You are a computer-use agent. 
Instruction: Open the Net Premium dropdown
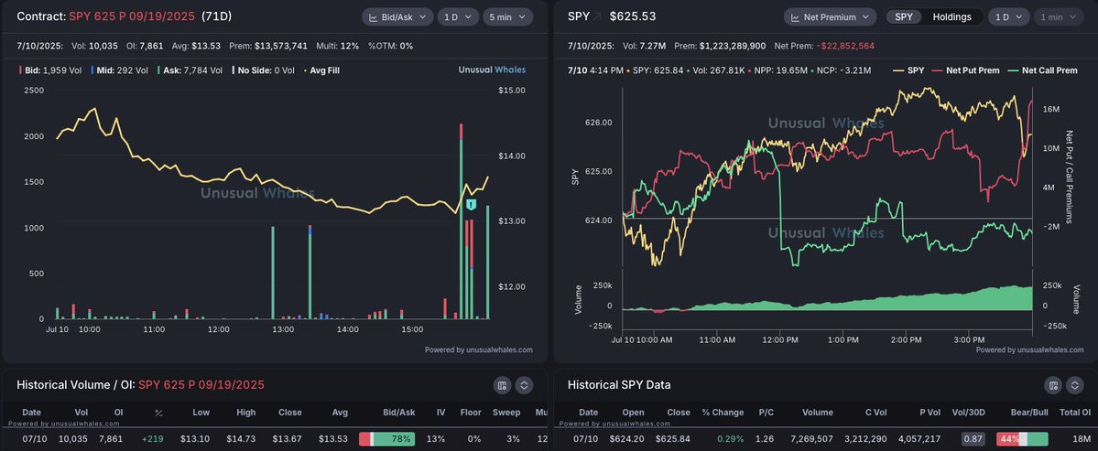pos(831,16)
